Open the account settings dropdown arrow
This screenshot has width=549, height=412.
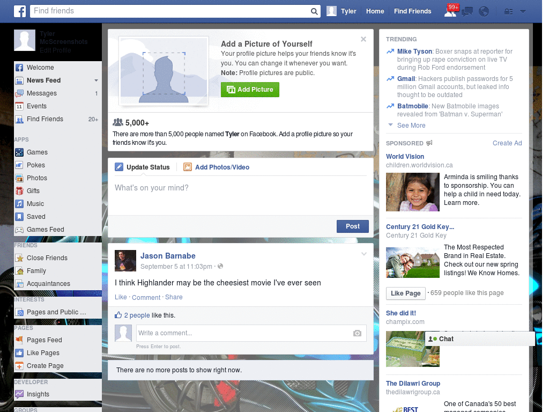523,11
